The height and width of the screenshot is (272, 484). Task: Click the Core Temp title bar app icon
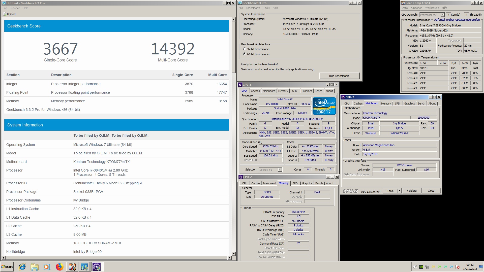403,3
